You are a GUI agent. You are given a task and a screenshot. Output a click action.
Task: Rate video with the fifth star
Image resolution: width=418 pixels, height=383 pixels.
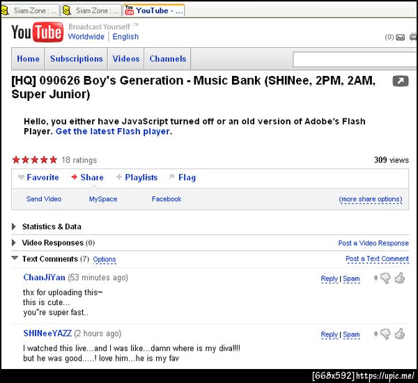pyautogui.click(x=54, y=160)
